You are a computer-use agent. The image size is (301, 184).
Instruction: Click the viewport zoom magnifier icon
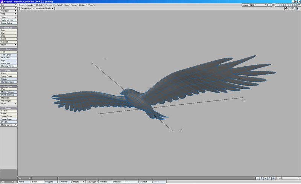click(294, 8)
